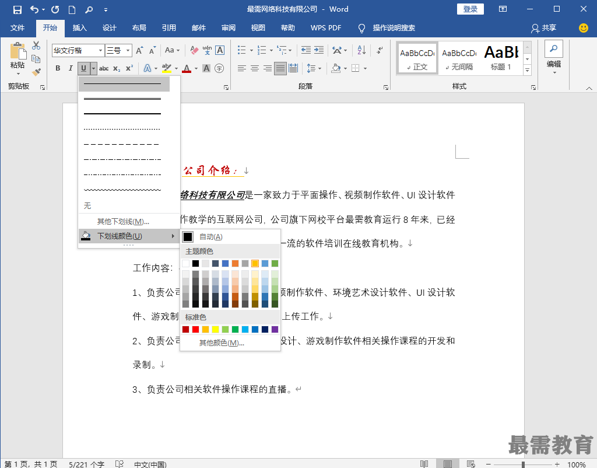This screenshot has height=468, width=597.
Task: Expand the underline style dropdown arrow
Action: tap(93, 68)
